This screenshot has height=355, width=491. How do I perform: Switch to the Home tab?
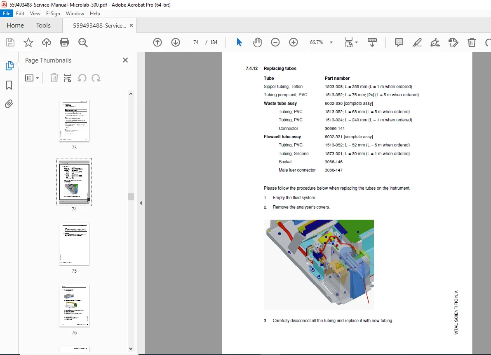tap(15, 26)
